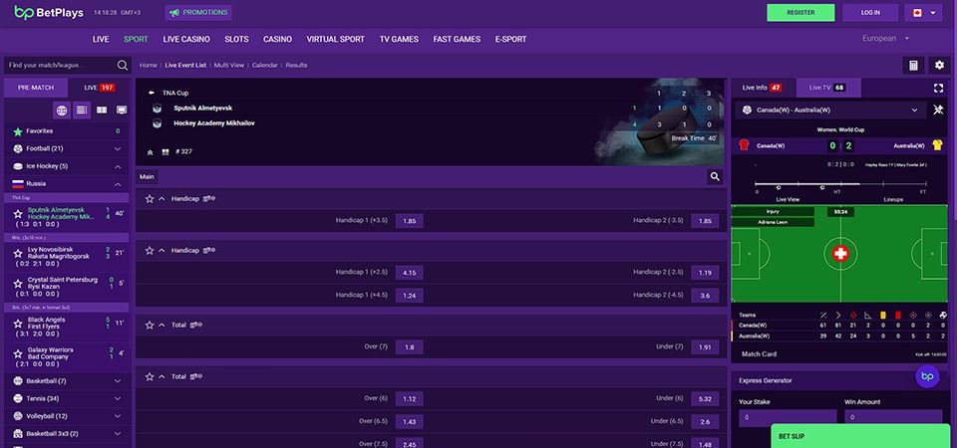Expand Volleyball (12) category
The width and height of the screenshot is (957, 448).
pos(67,416)
